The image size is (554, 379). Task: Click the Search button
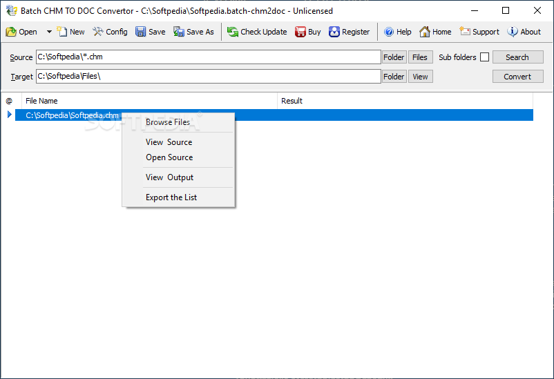point(517,57)
